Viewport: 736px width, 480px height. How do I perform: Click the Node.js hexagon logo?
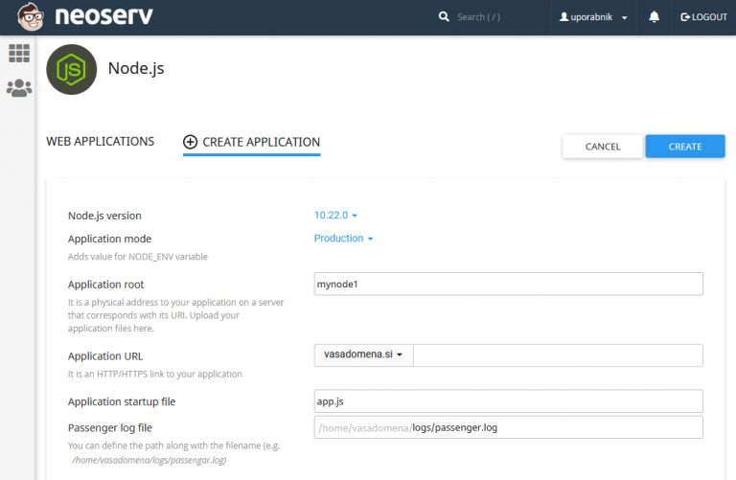71,69
